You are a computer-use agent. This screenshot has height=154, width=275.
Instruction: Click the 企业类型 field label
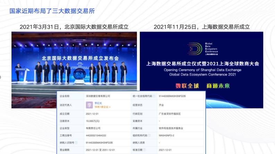[65, 128]
